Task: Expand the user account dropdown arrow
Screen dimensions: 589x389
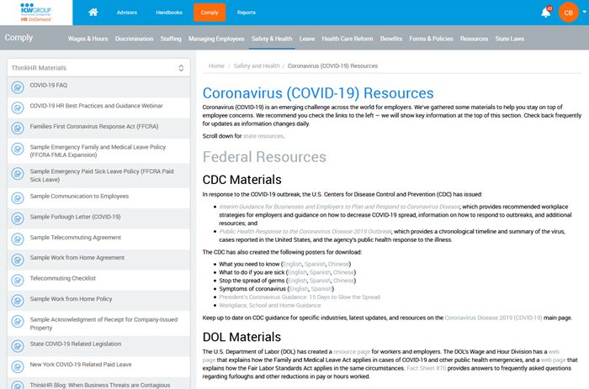Action: (584, 12)
